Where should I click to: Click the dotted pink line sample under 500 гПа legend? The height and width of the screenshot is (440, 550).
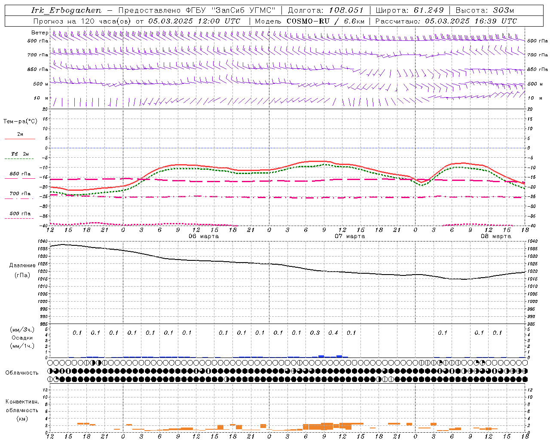[20, 218]
